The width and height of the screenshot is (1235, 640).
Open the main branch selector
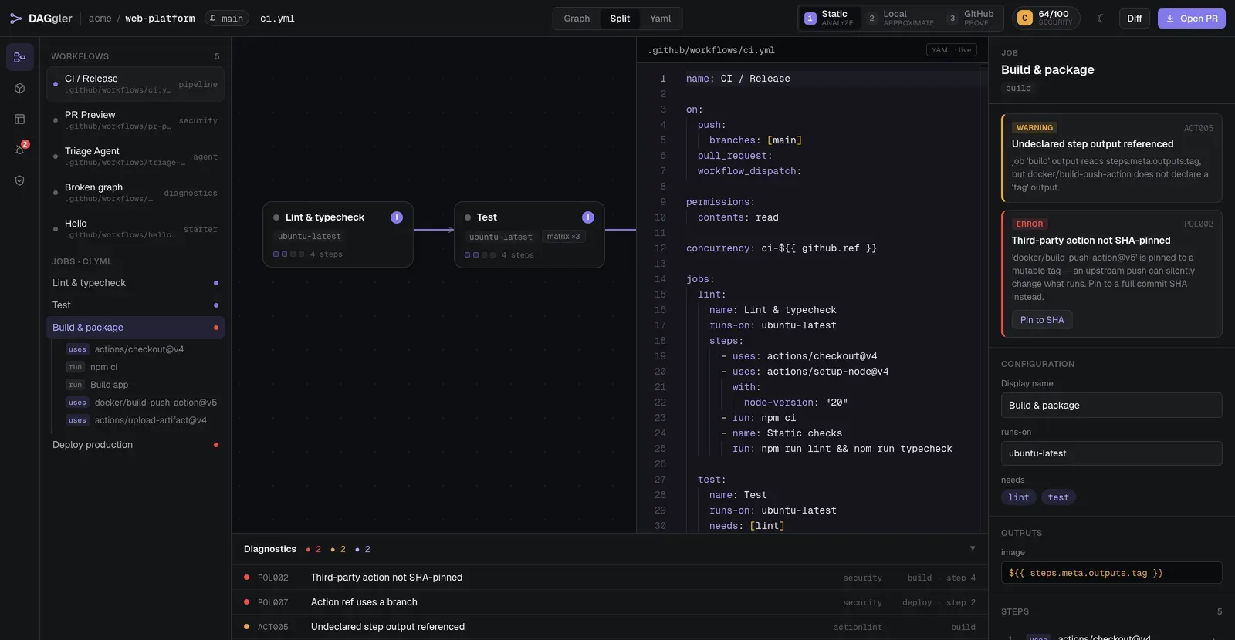[226, 19]
